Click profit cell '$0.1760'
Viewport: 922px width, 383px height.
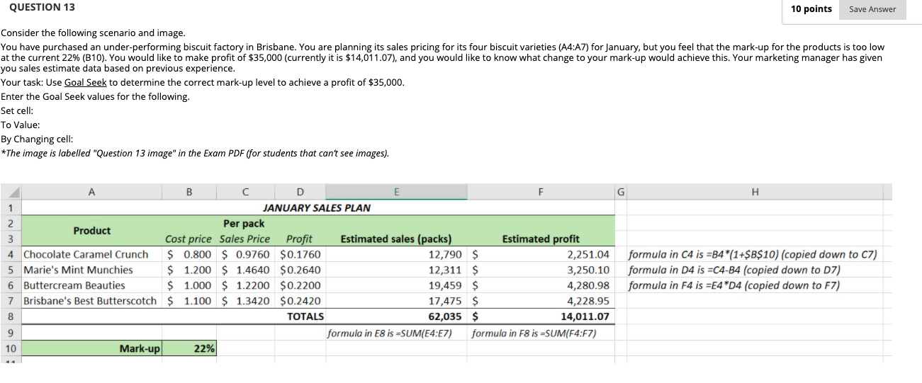click(299, 255)
